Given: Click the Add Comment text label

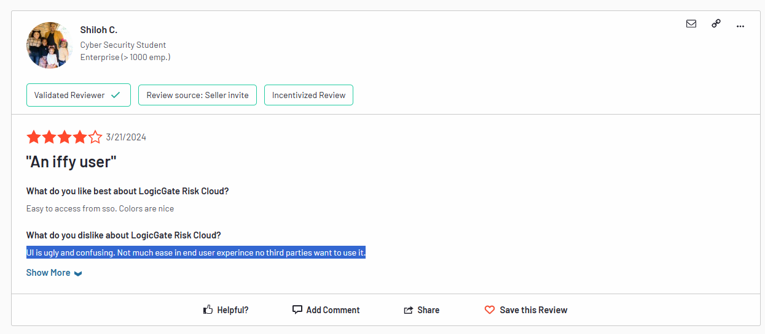Looking at the screenshot, I should pyautogui.click(x=333, y=310).
